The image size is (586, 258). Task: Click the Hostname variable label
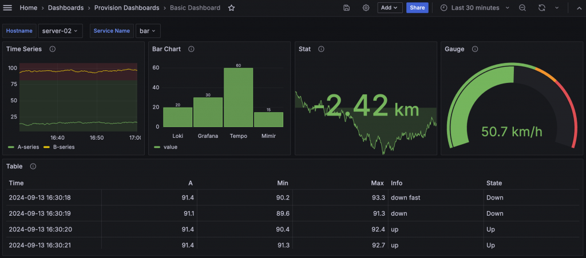pyautogui.click(x=19, y=31)
